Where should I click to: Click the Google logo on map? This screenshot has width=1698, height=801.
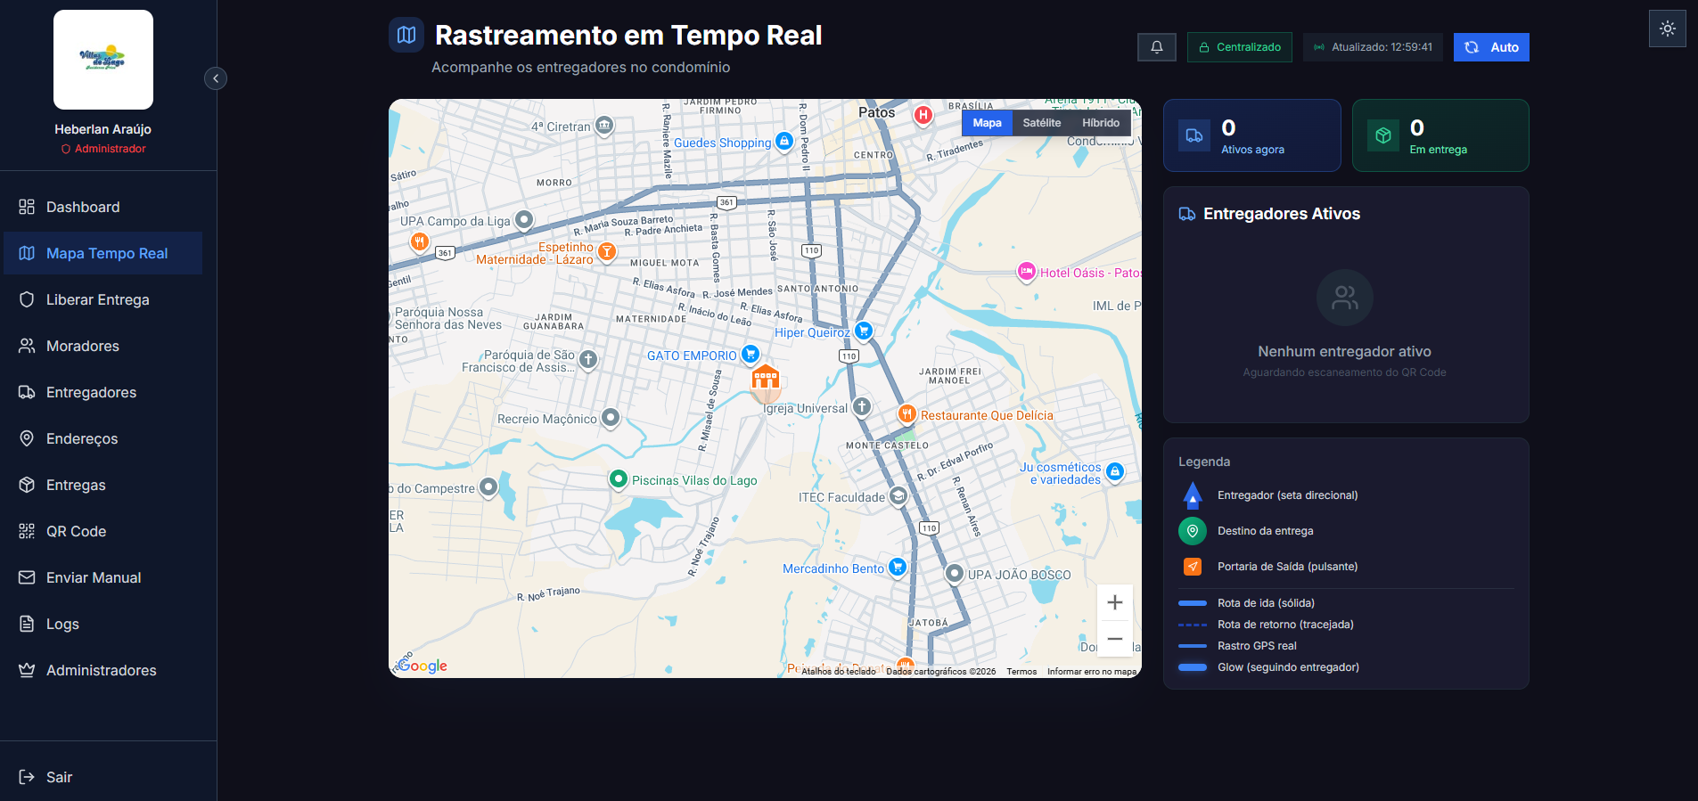pos(423,666)
